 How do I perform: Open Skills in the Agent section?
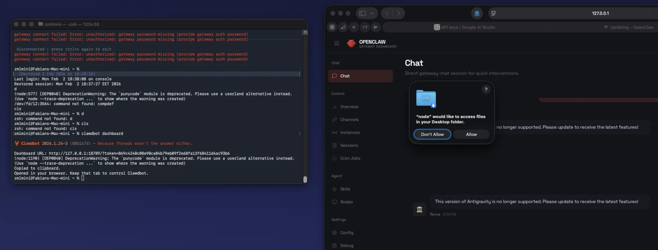[x=360, y=189]
